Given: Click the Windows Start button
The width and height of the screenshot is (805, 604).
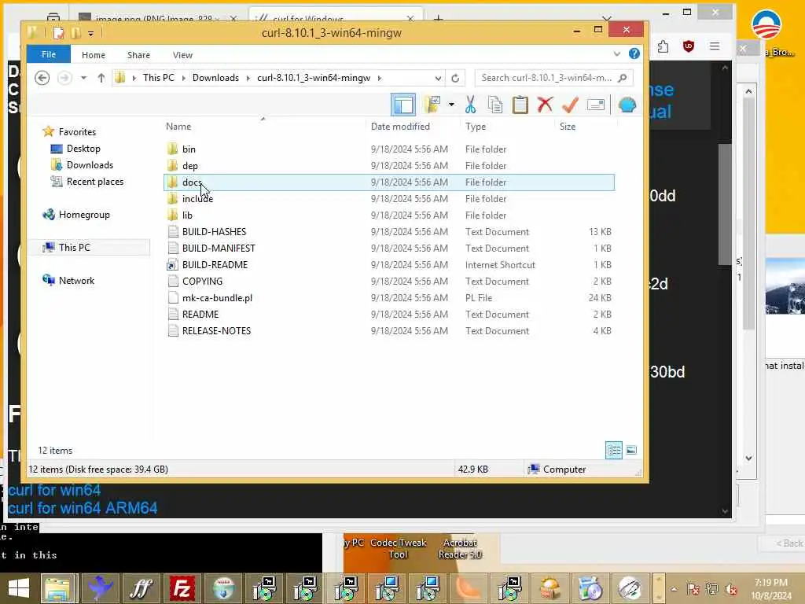Looking at the screenshot, I should click(x=19, y=588).
